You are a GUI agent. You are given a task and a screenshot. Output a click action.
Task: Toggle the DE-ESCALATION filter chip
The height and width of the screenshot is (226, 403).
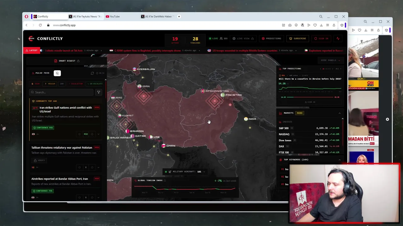(x=95, y=84)
